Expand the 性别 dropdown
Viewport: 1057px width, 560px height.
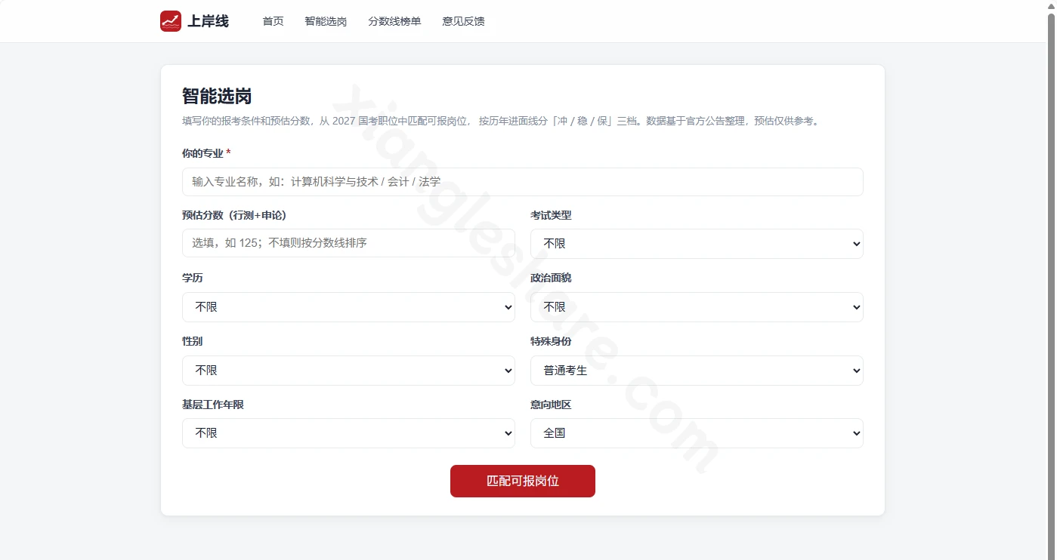348,371
